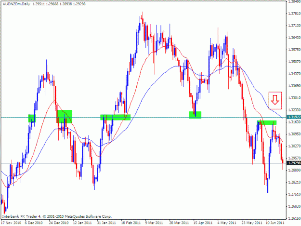Click the 1.36430 price axis label
The image size is (301, 226).
tap(294, 38)
